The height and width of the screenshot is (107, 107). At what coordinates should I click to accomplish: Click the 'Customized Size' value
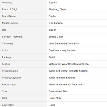tap(58, 91)
